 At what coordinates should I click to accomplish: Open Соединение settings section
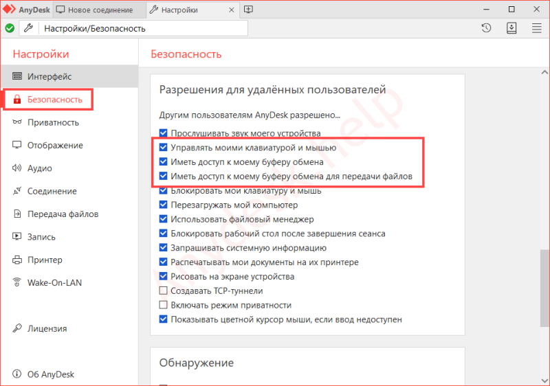tap(70, 191)
